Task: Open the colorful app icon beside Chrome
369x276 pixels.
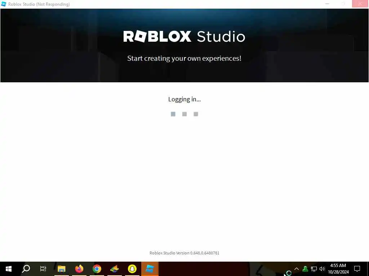Action: (114, 269)
